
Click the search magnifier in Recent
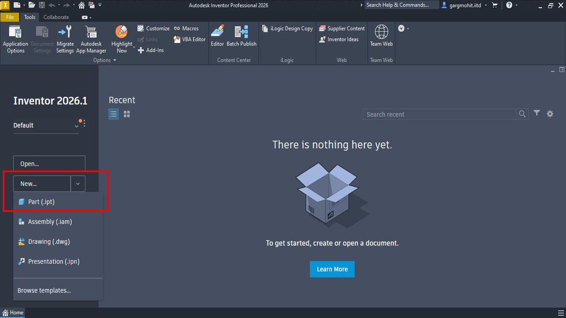tap(522, 114)
